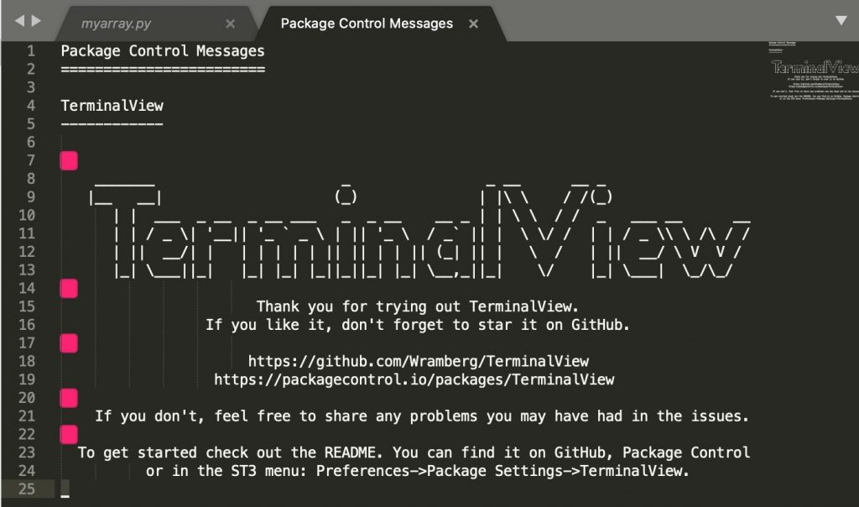Place cursor in the Package Control Messages title line
This screenshot has width=859, height=507.
point(163,51)
